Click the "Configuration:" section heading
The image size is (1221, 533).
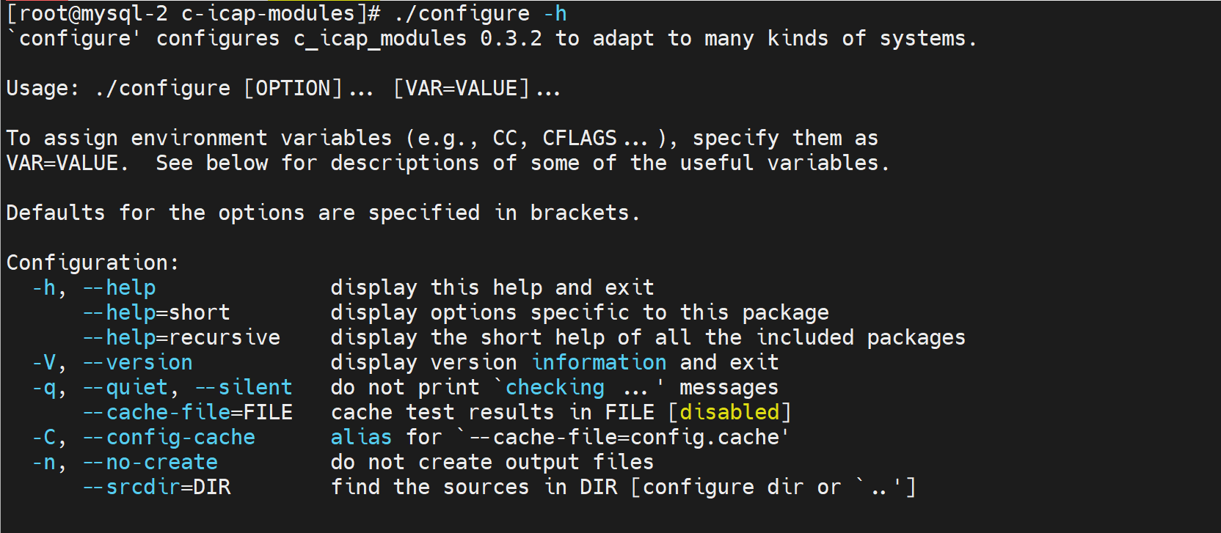[92, 262]
